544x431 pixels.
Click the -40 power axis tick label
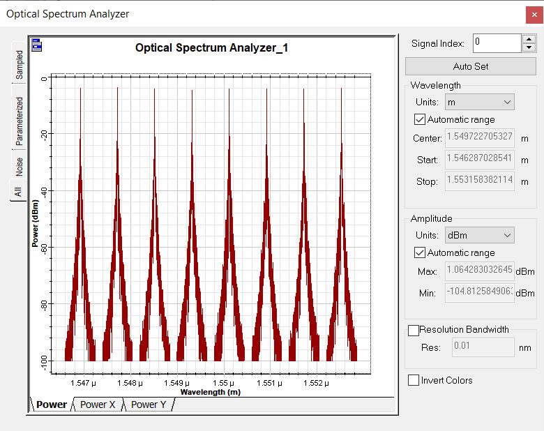pyautogui.click(x=44, y=192)
